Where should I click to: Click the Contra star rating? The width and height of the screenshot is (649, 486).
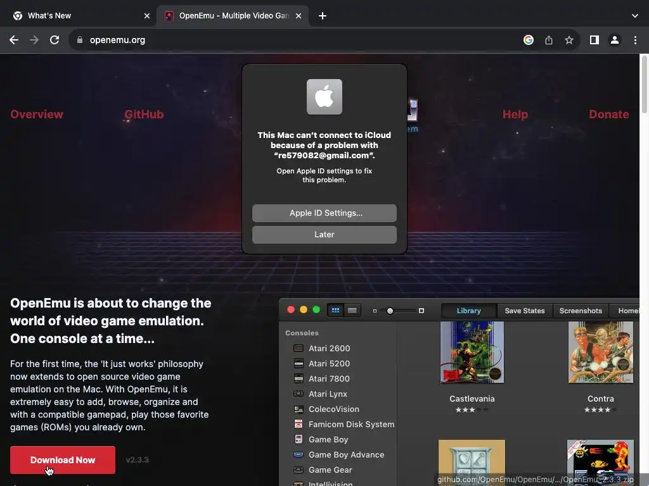(601, 410)
